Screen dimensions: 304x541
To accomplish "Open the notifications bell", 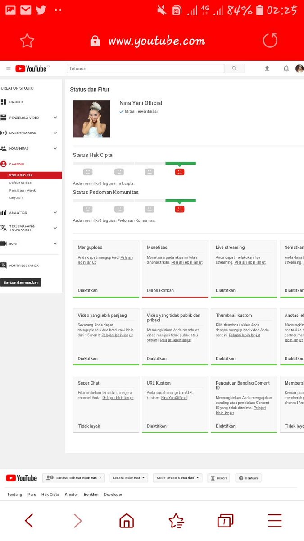I will [x=286, y=69].
